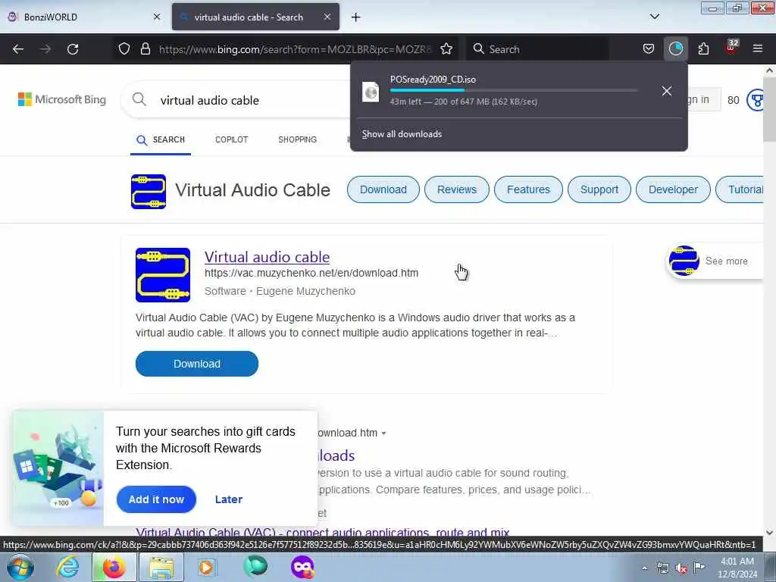Click the POSready2009 download progress bar
Image resolution: width=776 pixels, height=582 pixels.
coord(513,90)
